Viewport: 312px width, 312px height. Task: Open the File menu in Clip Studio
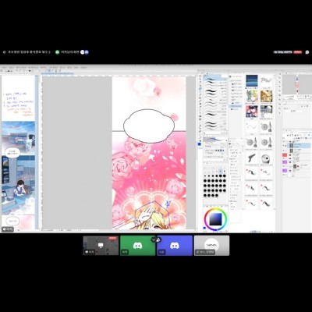coord(4,67)
